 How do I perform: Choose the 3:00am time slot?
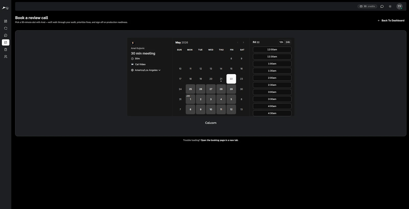pyautogui.click(x=272, y=92)
